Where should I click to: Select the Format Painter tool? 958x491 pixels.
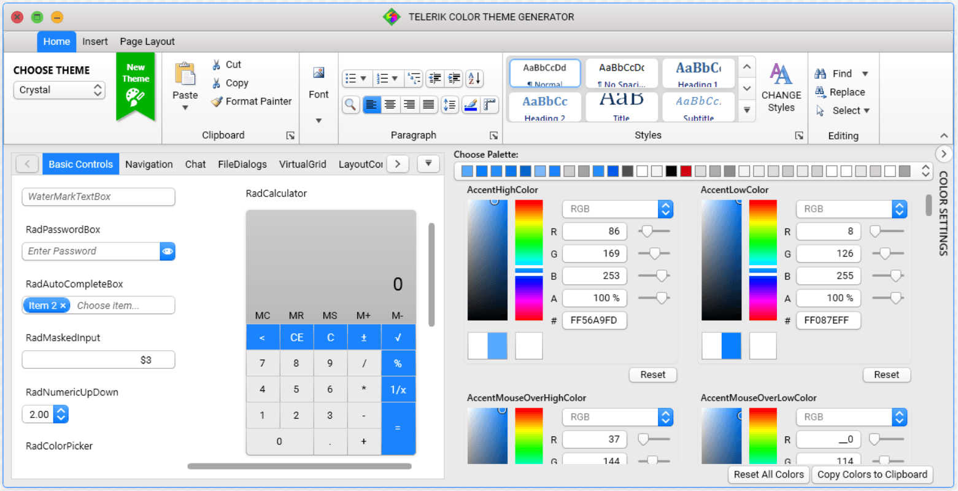point(252,101)
